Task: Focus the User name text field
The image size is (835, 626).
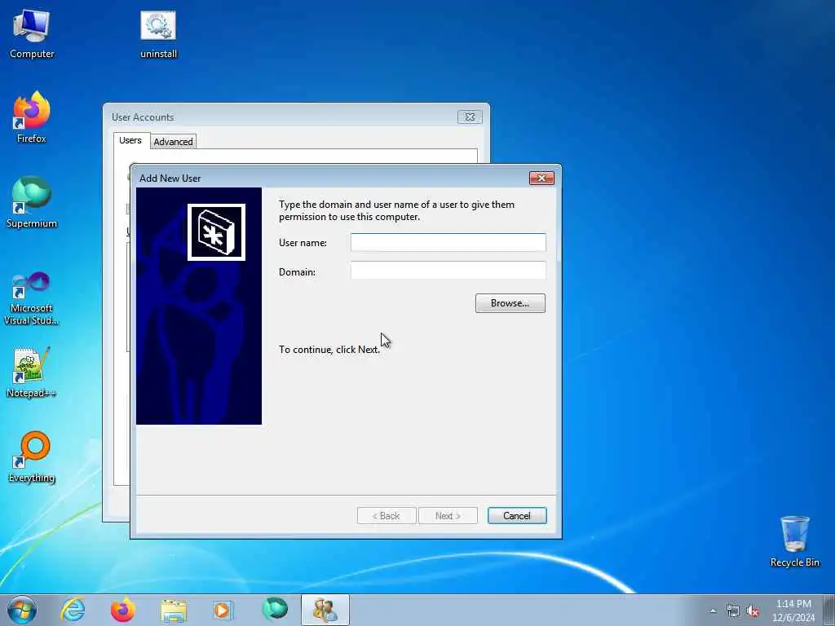Action: [448, 242]
